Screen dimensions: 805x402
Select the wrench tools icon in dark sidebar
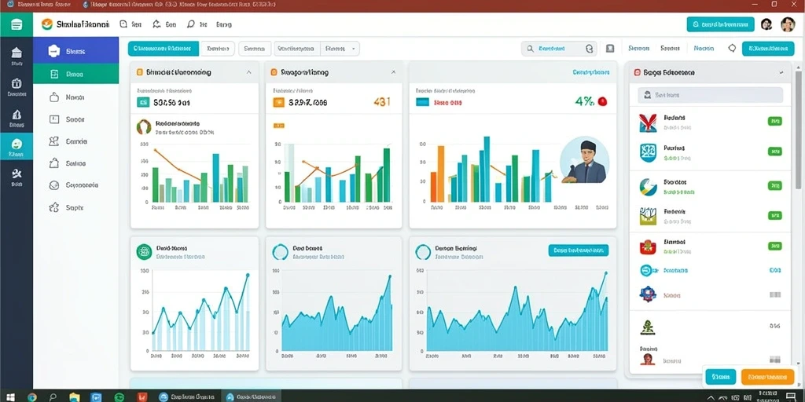[17, 174]
